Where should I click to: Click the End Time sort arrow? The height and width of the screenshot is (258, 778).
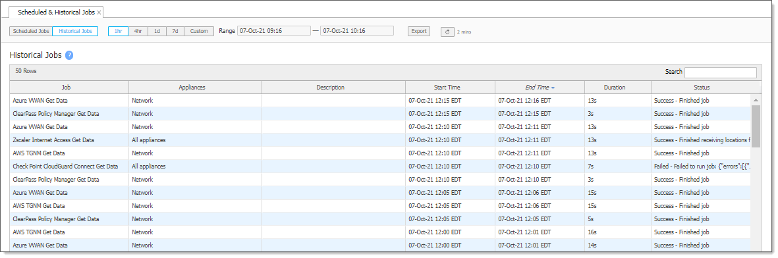553,88
